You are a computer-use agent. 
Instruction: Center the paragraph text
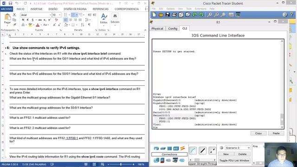tap(71, 20)
